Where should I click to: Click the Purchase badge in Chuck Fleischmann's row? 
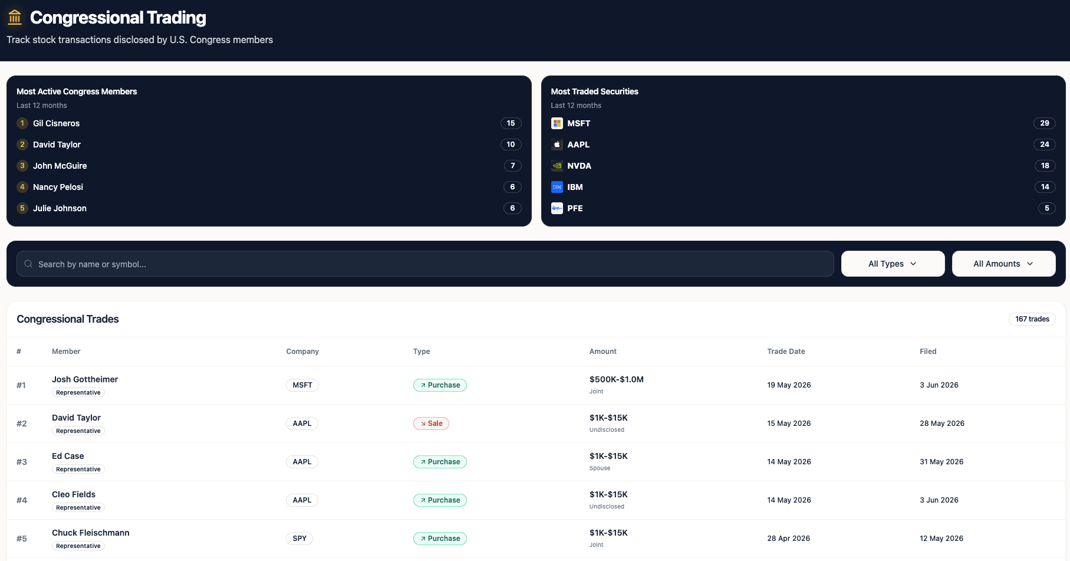(x=440, y=539)
